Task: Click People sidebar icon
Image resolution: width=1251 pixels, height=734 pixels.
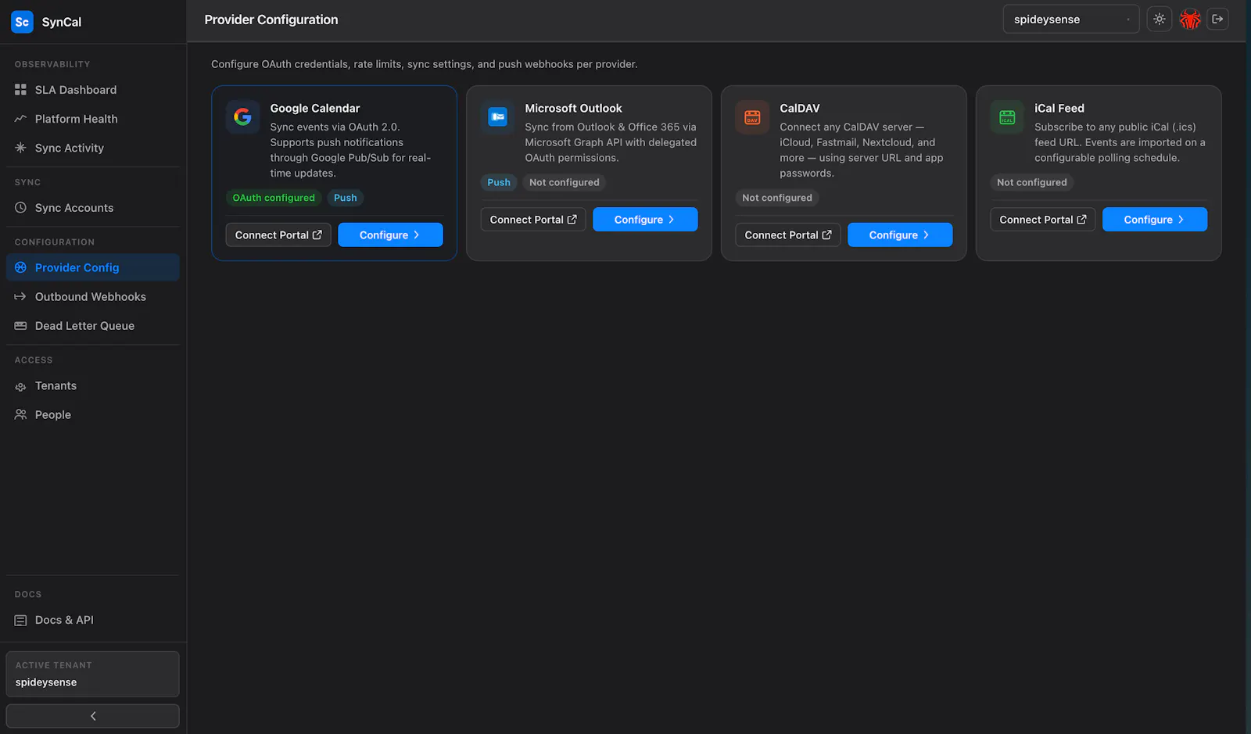Action: 20,415
